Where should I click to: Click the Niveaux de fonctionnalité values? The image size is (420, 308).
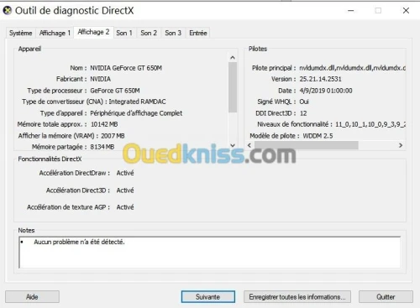(x=370, y=124)
